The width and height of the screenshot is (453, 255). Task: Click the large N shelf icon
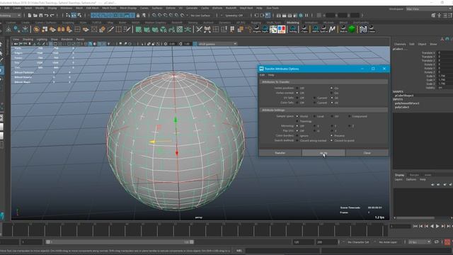pos(363,29)
